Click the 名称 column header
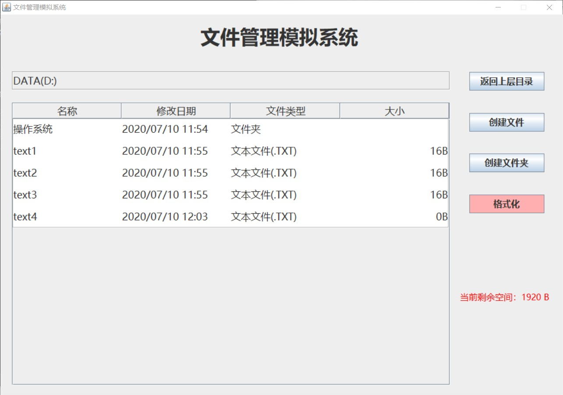The image size is (563, 395). pyautogui.click(x=67, y=111)
